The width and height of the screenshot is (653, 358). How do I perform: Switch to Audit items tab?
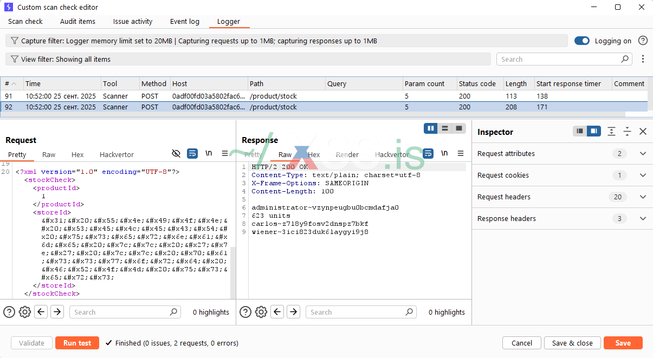tap(77, 22)
